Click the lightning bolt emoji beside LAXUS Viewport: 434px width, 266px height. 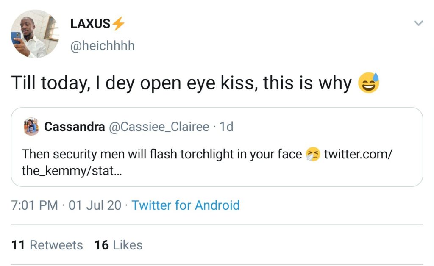pos(118,24)
